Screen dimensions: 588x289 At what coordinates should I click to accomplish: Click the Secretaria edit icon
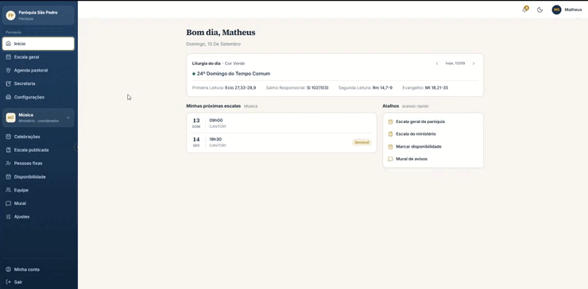8,83
